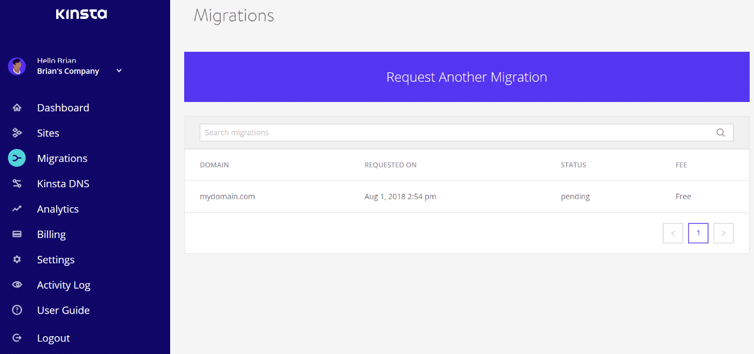This screenshot has height=354, width=754.
Task: Click the Migrations icon in sidebar
Action: coord(17,158)
